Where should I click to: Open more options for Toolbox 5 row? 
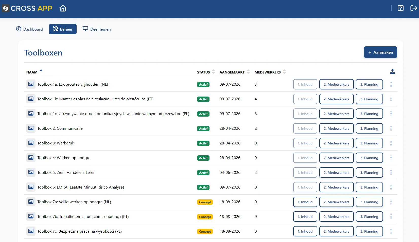pyautogui.click(x=391, y=172)
